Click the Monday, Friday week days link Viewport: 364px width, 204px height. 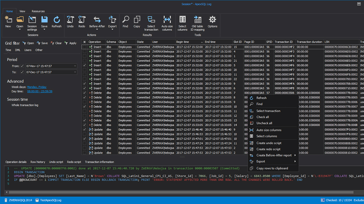coord(36,87)
